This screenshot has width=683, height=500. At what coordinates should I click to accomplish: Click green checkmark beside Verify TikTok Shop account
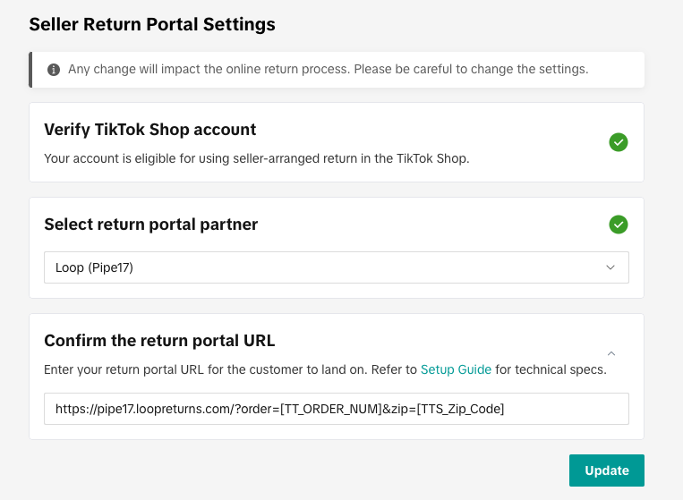[x=618, y=142]
